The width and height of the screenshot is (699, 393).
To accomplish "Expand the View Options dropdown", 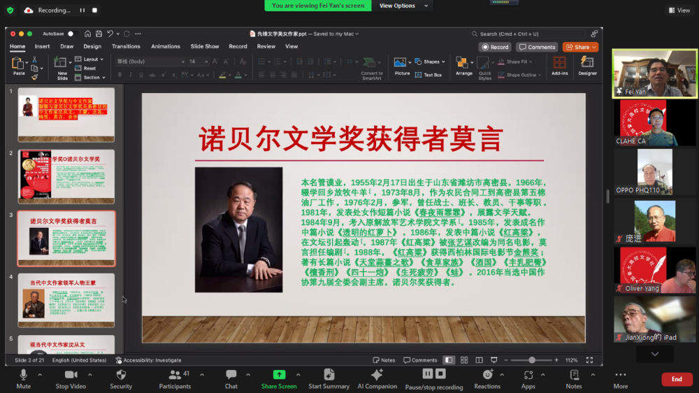I will [397, 6].
